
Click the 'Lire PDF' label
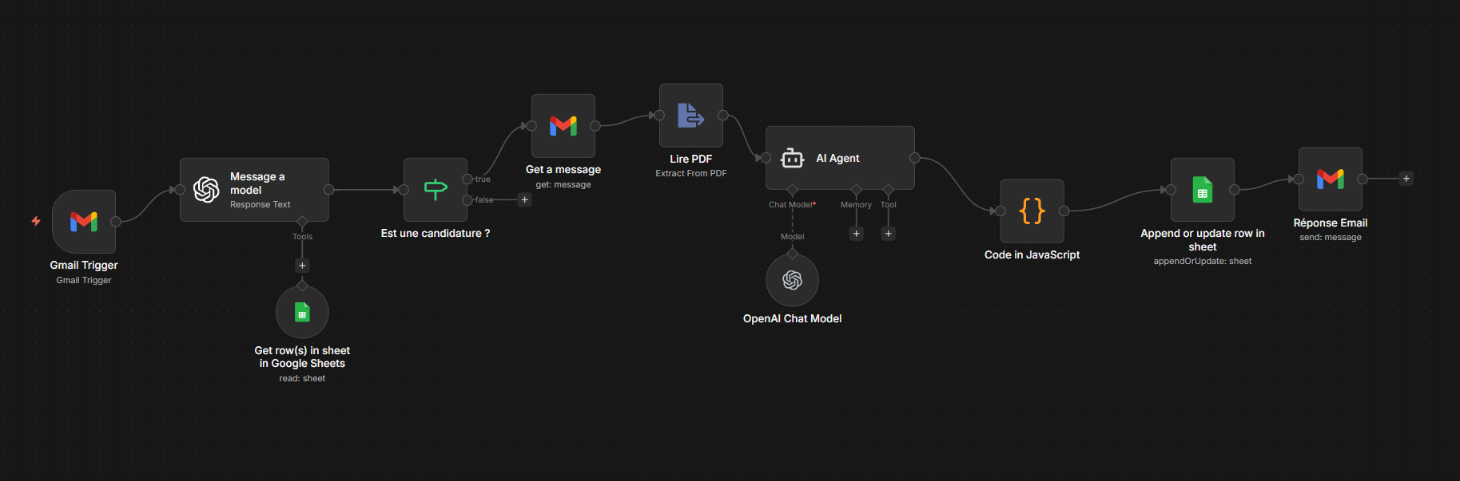691,159
